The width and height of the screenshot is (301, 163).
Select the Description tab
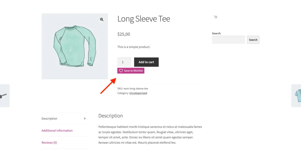click(x=49, y=119)
